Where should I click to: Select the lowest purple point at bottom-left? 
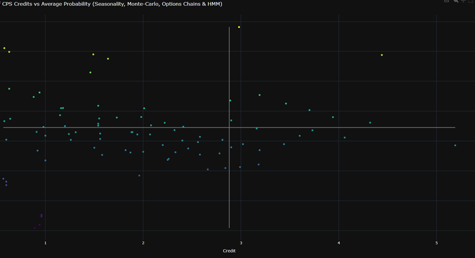[34, 228]
